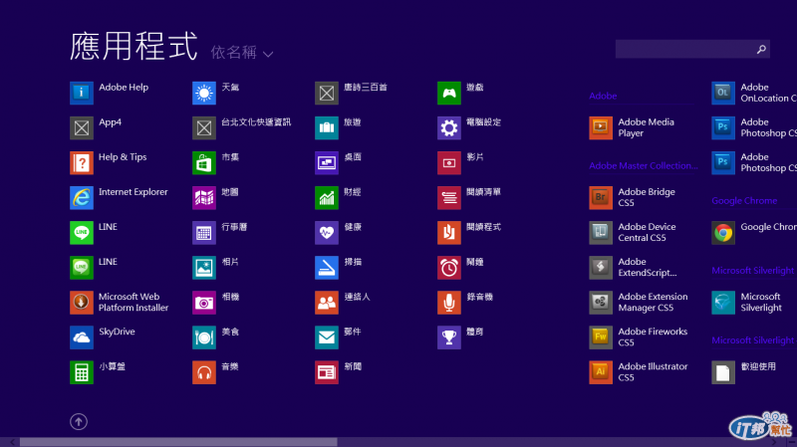Open the 地圖 maps app
The height and width of the screenshot is (447, 797).
coord(215,197)
